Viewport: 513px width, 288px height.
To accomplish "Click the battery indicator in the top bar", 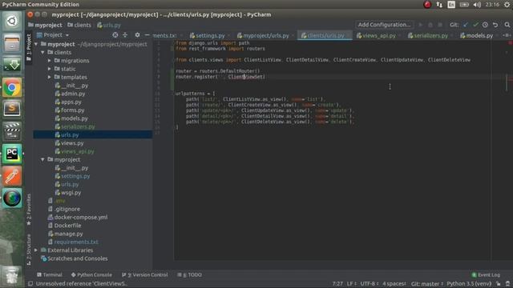I will coord(464,5).
